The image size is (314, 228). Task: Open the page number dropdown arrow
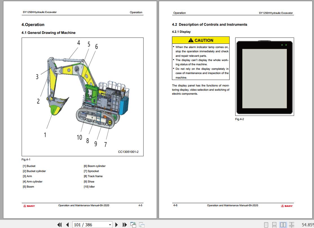(x=110, y=225)
